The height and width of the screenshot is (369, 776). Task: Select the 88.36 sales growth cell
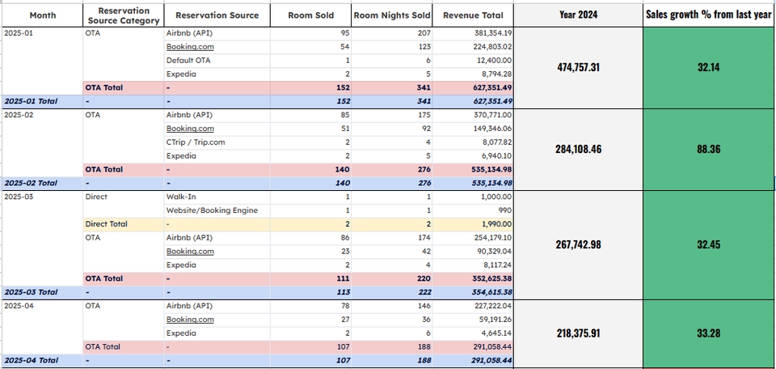tap(708, 149)
